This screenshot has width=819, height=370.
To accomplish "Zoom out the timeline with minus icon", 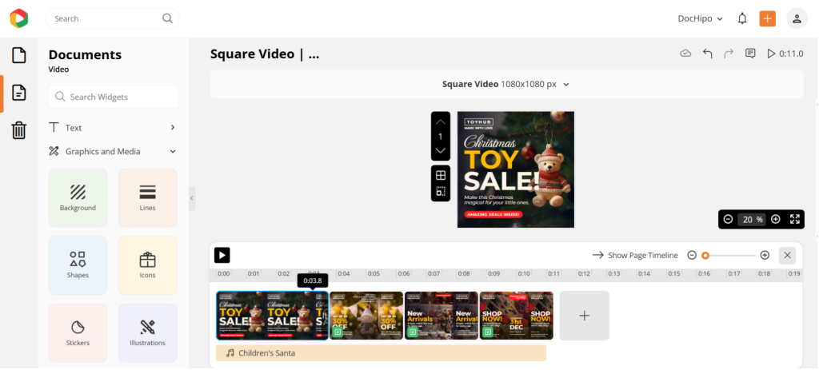I will tap(692, 255).
